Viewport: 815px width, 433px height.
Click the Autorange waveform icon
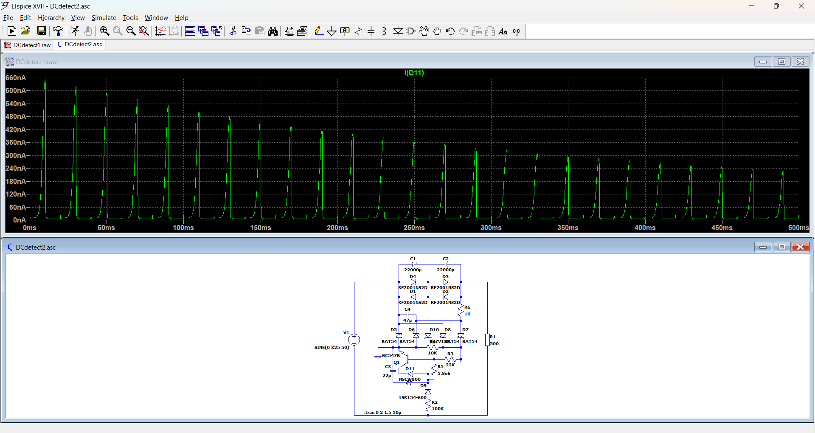[160, 31]
